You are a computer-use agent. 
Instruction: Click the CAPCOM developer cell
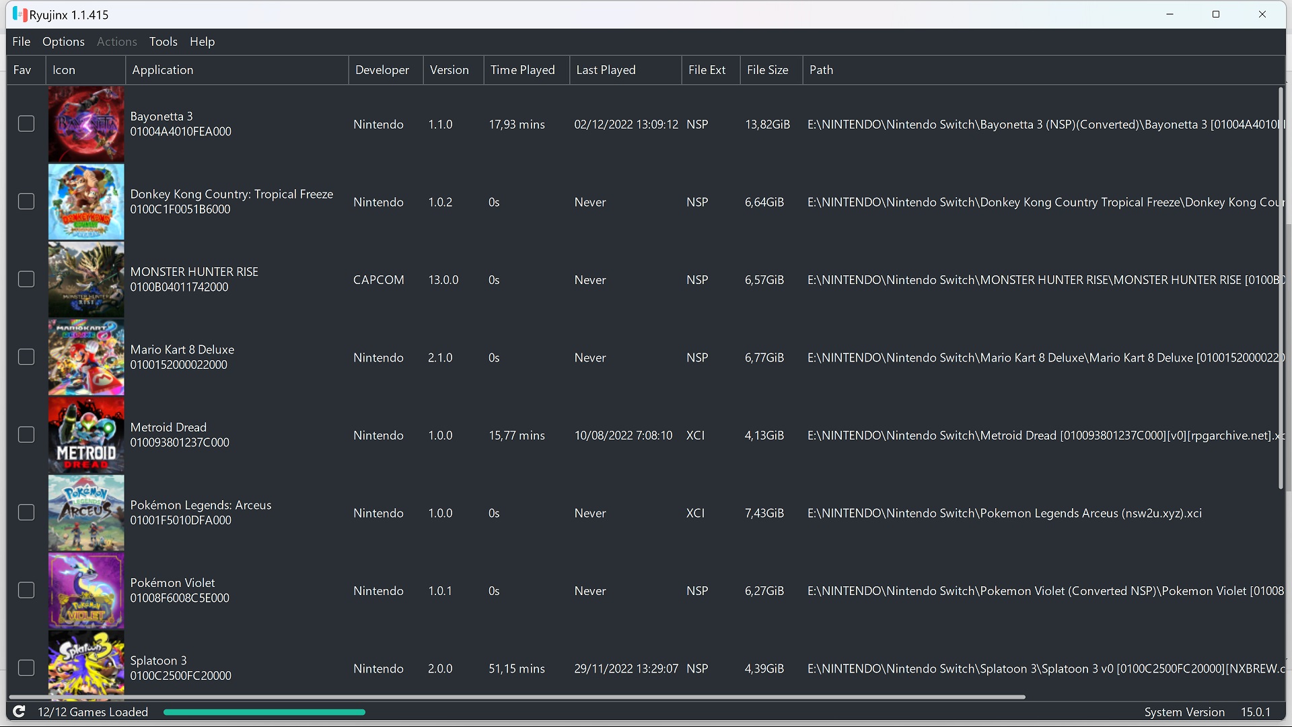(x=379, y=280)
